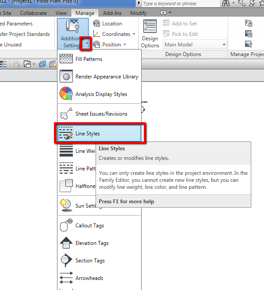Switch to the View ribbon tab
This screenshot has height=290, width=264.
tap(61, 13)
